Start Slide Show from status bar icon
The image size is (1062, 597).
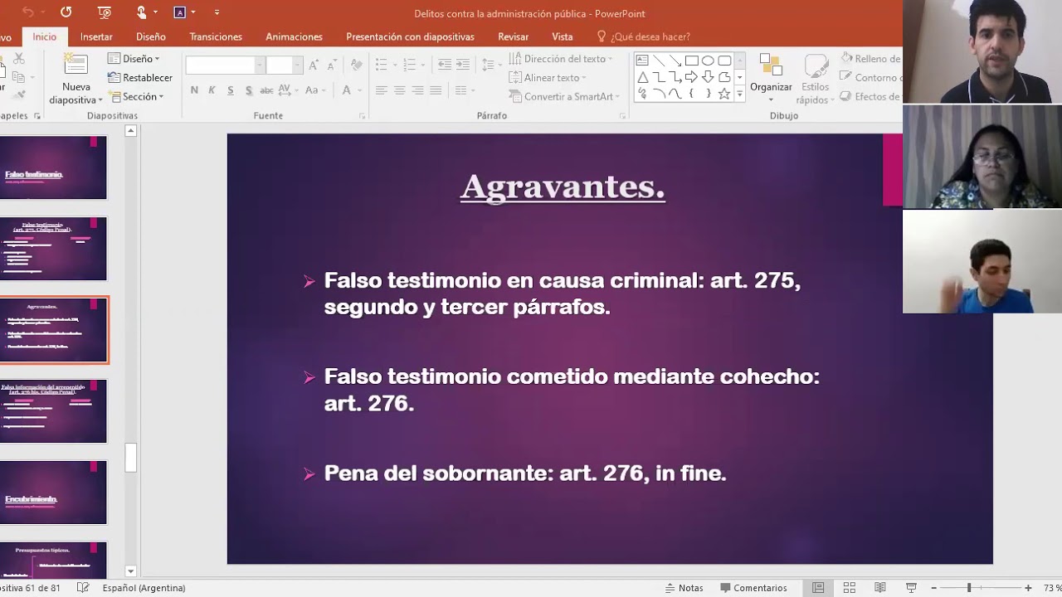point(911,588)
